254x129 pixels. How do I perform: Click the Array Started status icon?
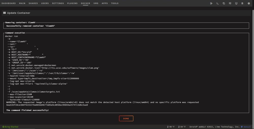click(x=3, y=127)
